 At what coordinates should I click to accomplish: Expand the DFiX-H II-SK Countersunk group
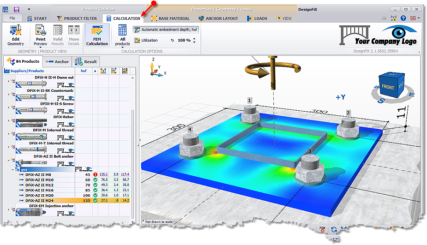8,94
